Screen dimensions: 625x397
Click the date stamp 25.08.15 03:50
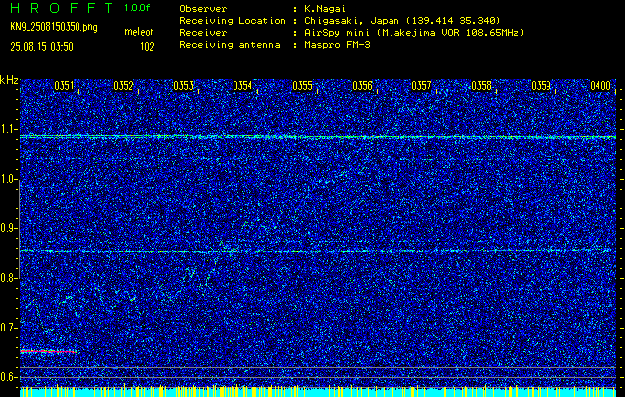pyautogui.click(x=42, y=47)
